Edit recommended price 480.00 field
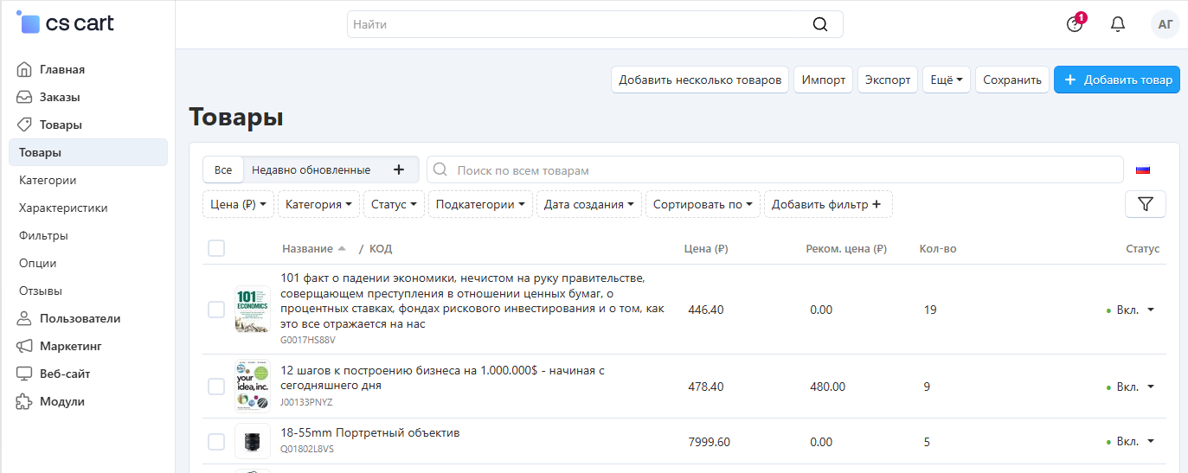The image size is (1188, 473). (828, 387)
